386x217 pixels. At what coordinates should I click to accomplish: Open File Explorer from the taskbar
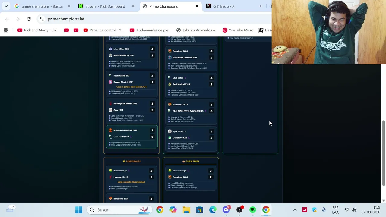[186, 210]
